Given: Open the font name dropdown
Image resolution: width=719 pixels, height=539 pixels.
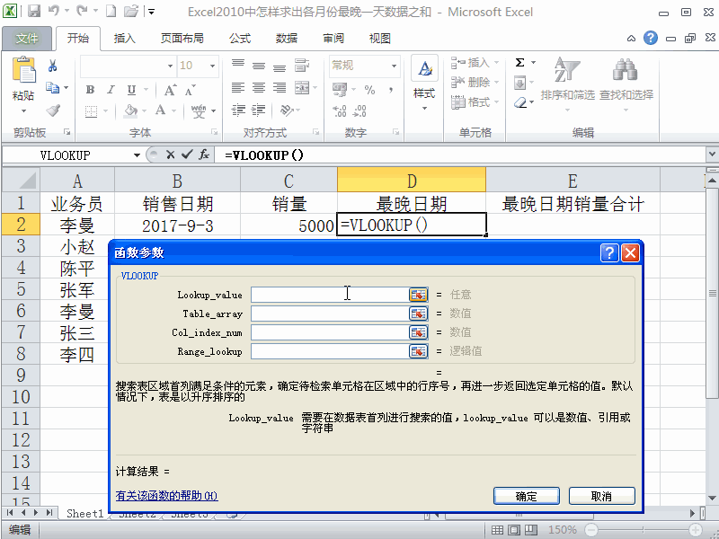Looking at the screenshot, I should tap(170, 66).
